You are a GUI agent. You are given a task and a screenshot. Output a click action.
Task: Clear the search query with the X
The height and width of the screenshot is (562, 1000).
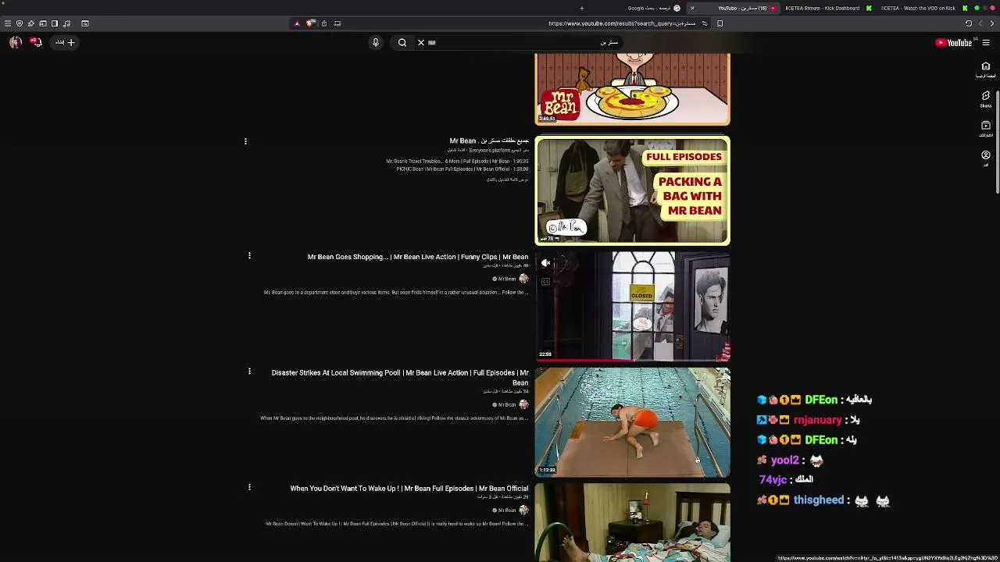pos(421,43)
